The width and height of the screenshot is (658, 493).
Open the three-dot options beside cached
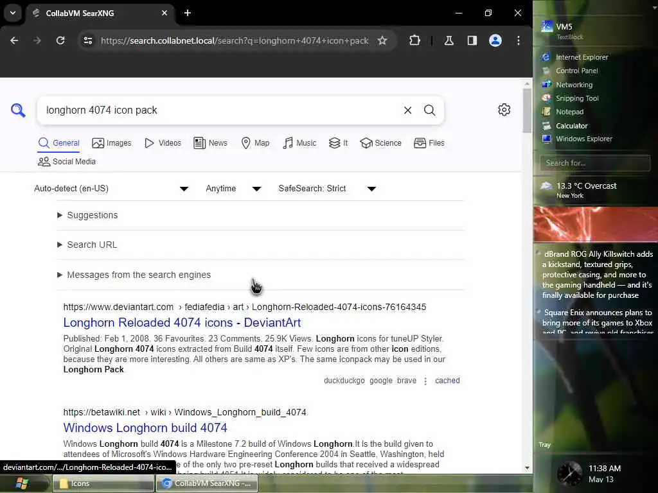coord(425,381)
